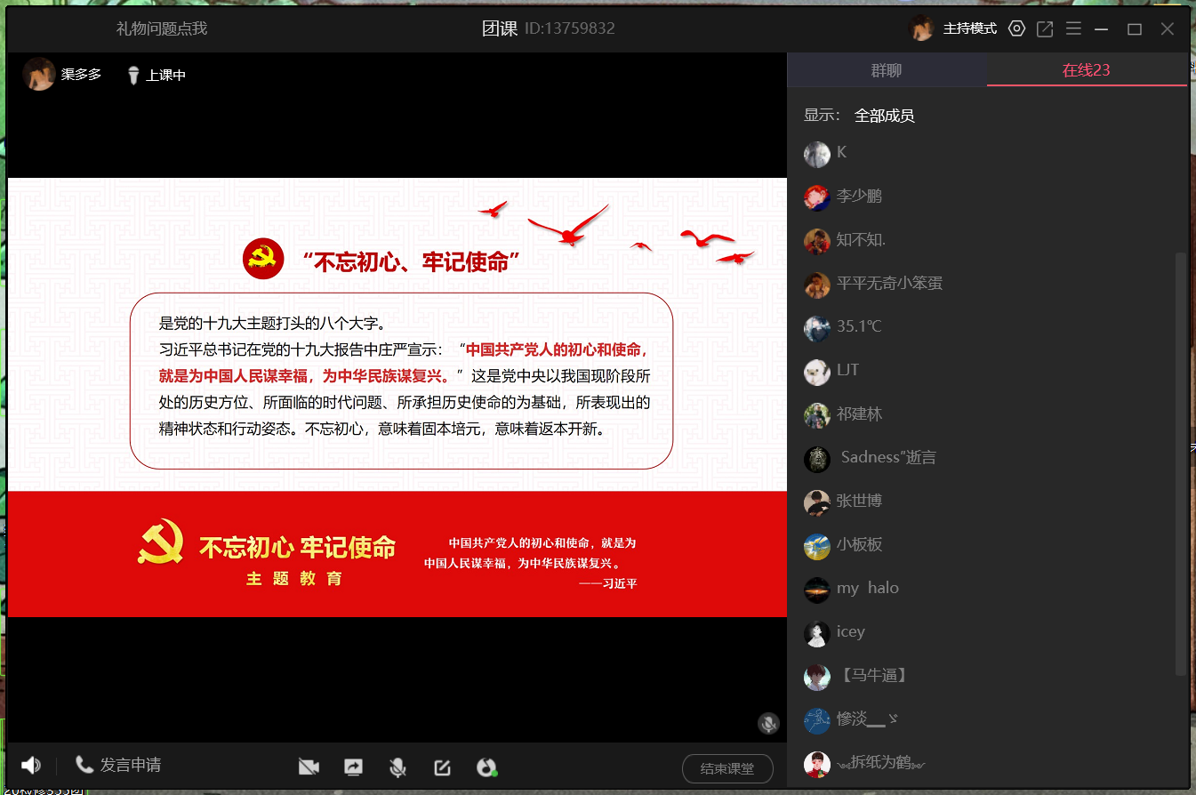Click avatar next to 祁建林
Image resolution: width=1196 pixels, height=795 pixels.
(x=817, y=415)
